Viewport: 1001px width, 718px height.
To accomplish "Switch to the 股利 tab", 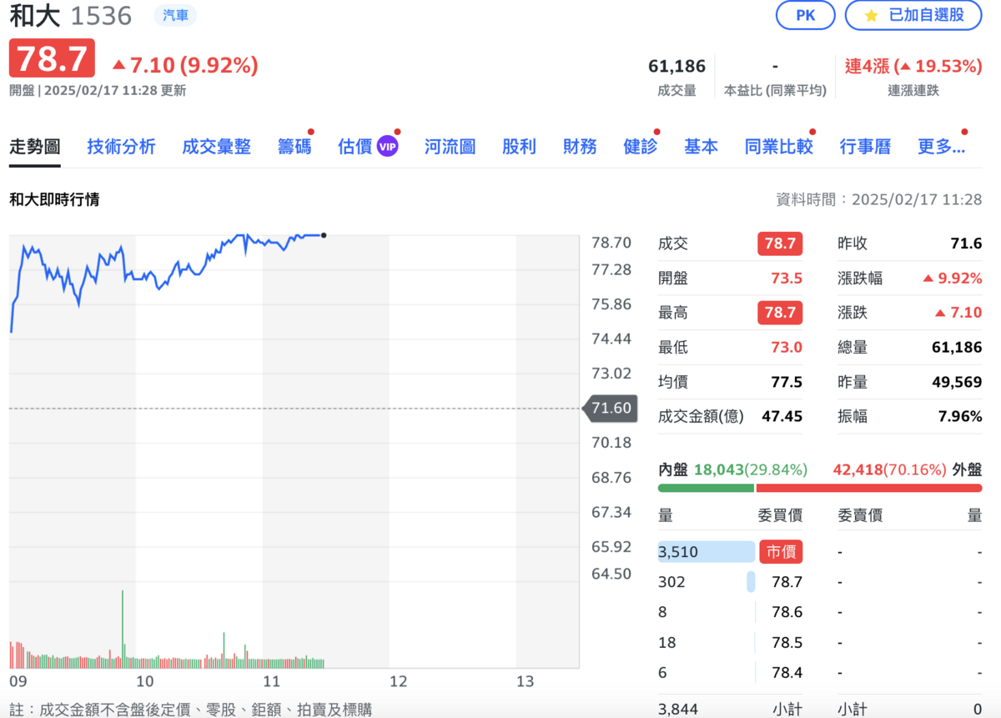I will (519, 145).
